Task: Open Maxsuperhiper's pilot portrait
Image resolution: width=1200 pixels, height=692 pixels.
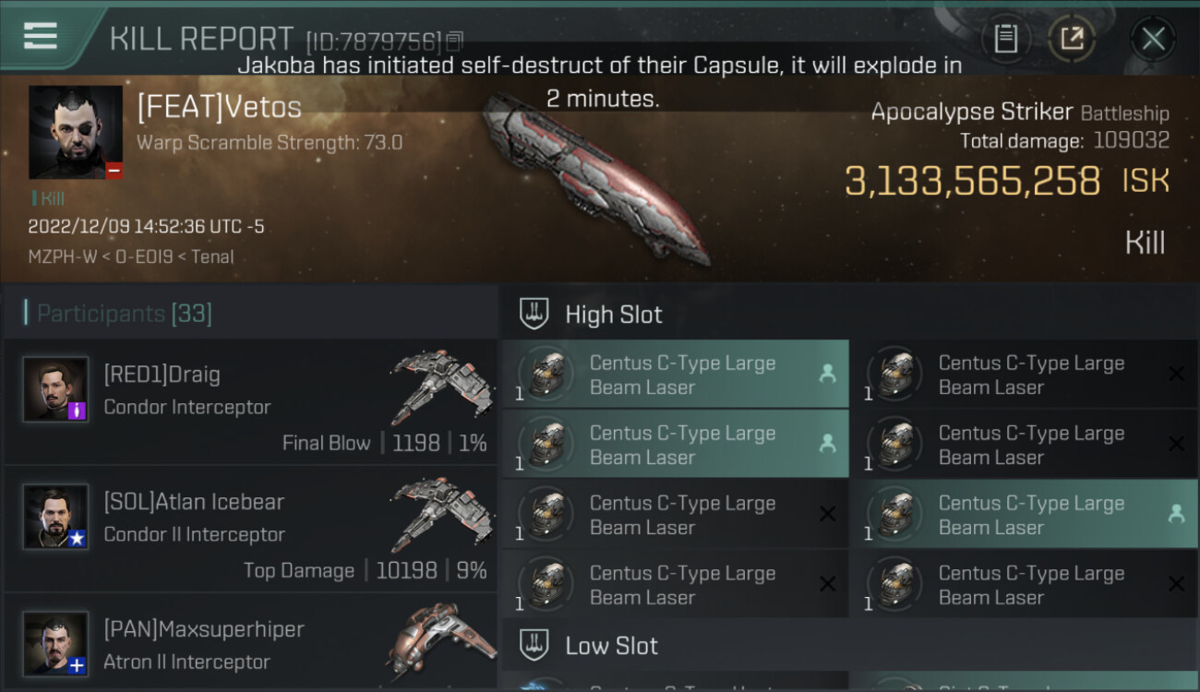Action: click(x=55, y=643)
